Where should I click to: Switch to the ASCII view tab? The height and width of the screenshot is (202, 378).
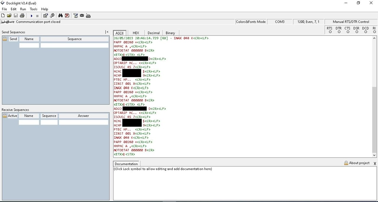pos(120,33)
